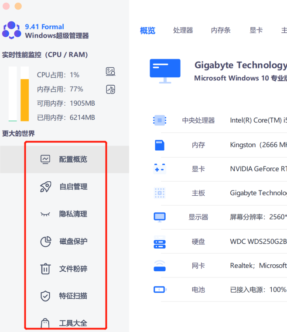
Task: Open the 内存条 tab
Action: tap(221, 30)
